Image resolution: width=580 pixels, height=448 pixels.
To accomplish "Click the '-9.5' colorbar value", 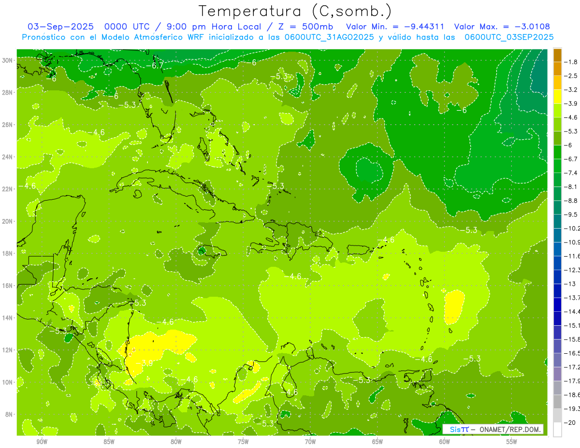I will tap(572, 215).
